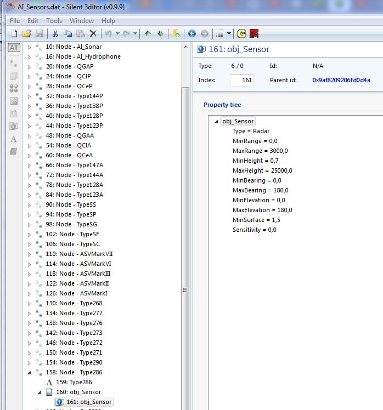The width and height of the screenshot is (383, 410).
Task: Click the green Move Up arrow
Action: [148, 33]
